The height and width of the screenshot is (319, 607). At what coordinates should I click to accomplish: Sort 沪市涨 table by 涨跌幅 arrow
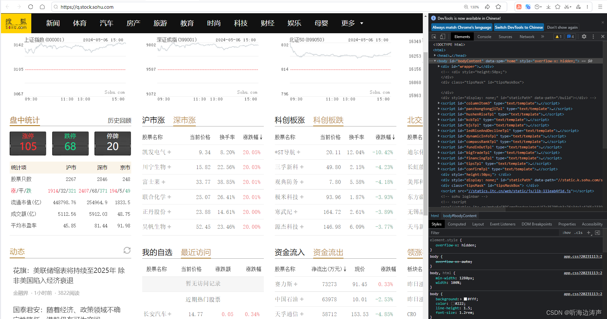[261, 137]
